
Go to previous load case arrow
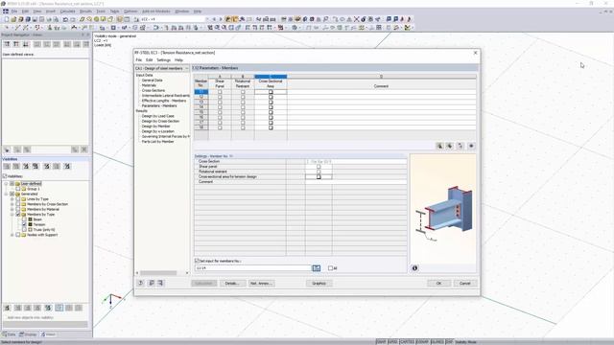pyautogui.click(x=214, y=19)
